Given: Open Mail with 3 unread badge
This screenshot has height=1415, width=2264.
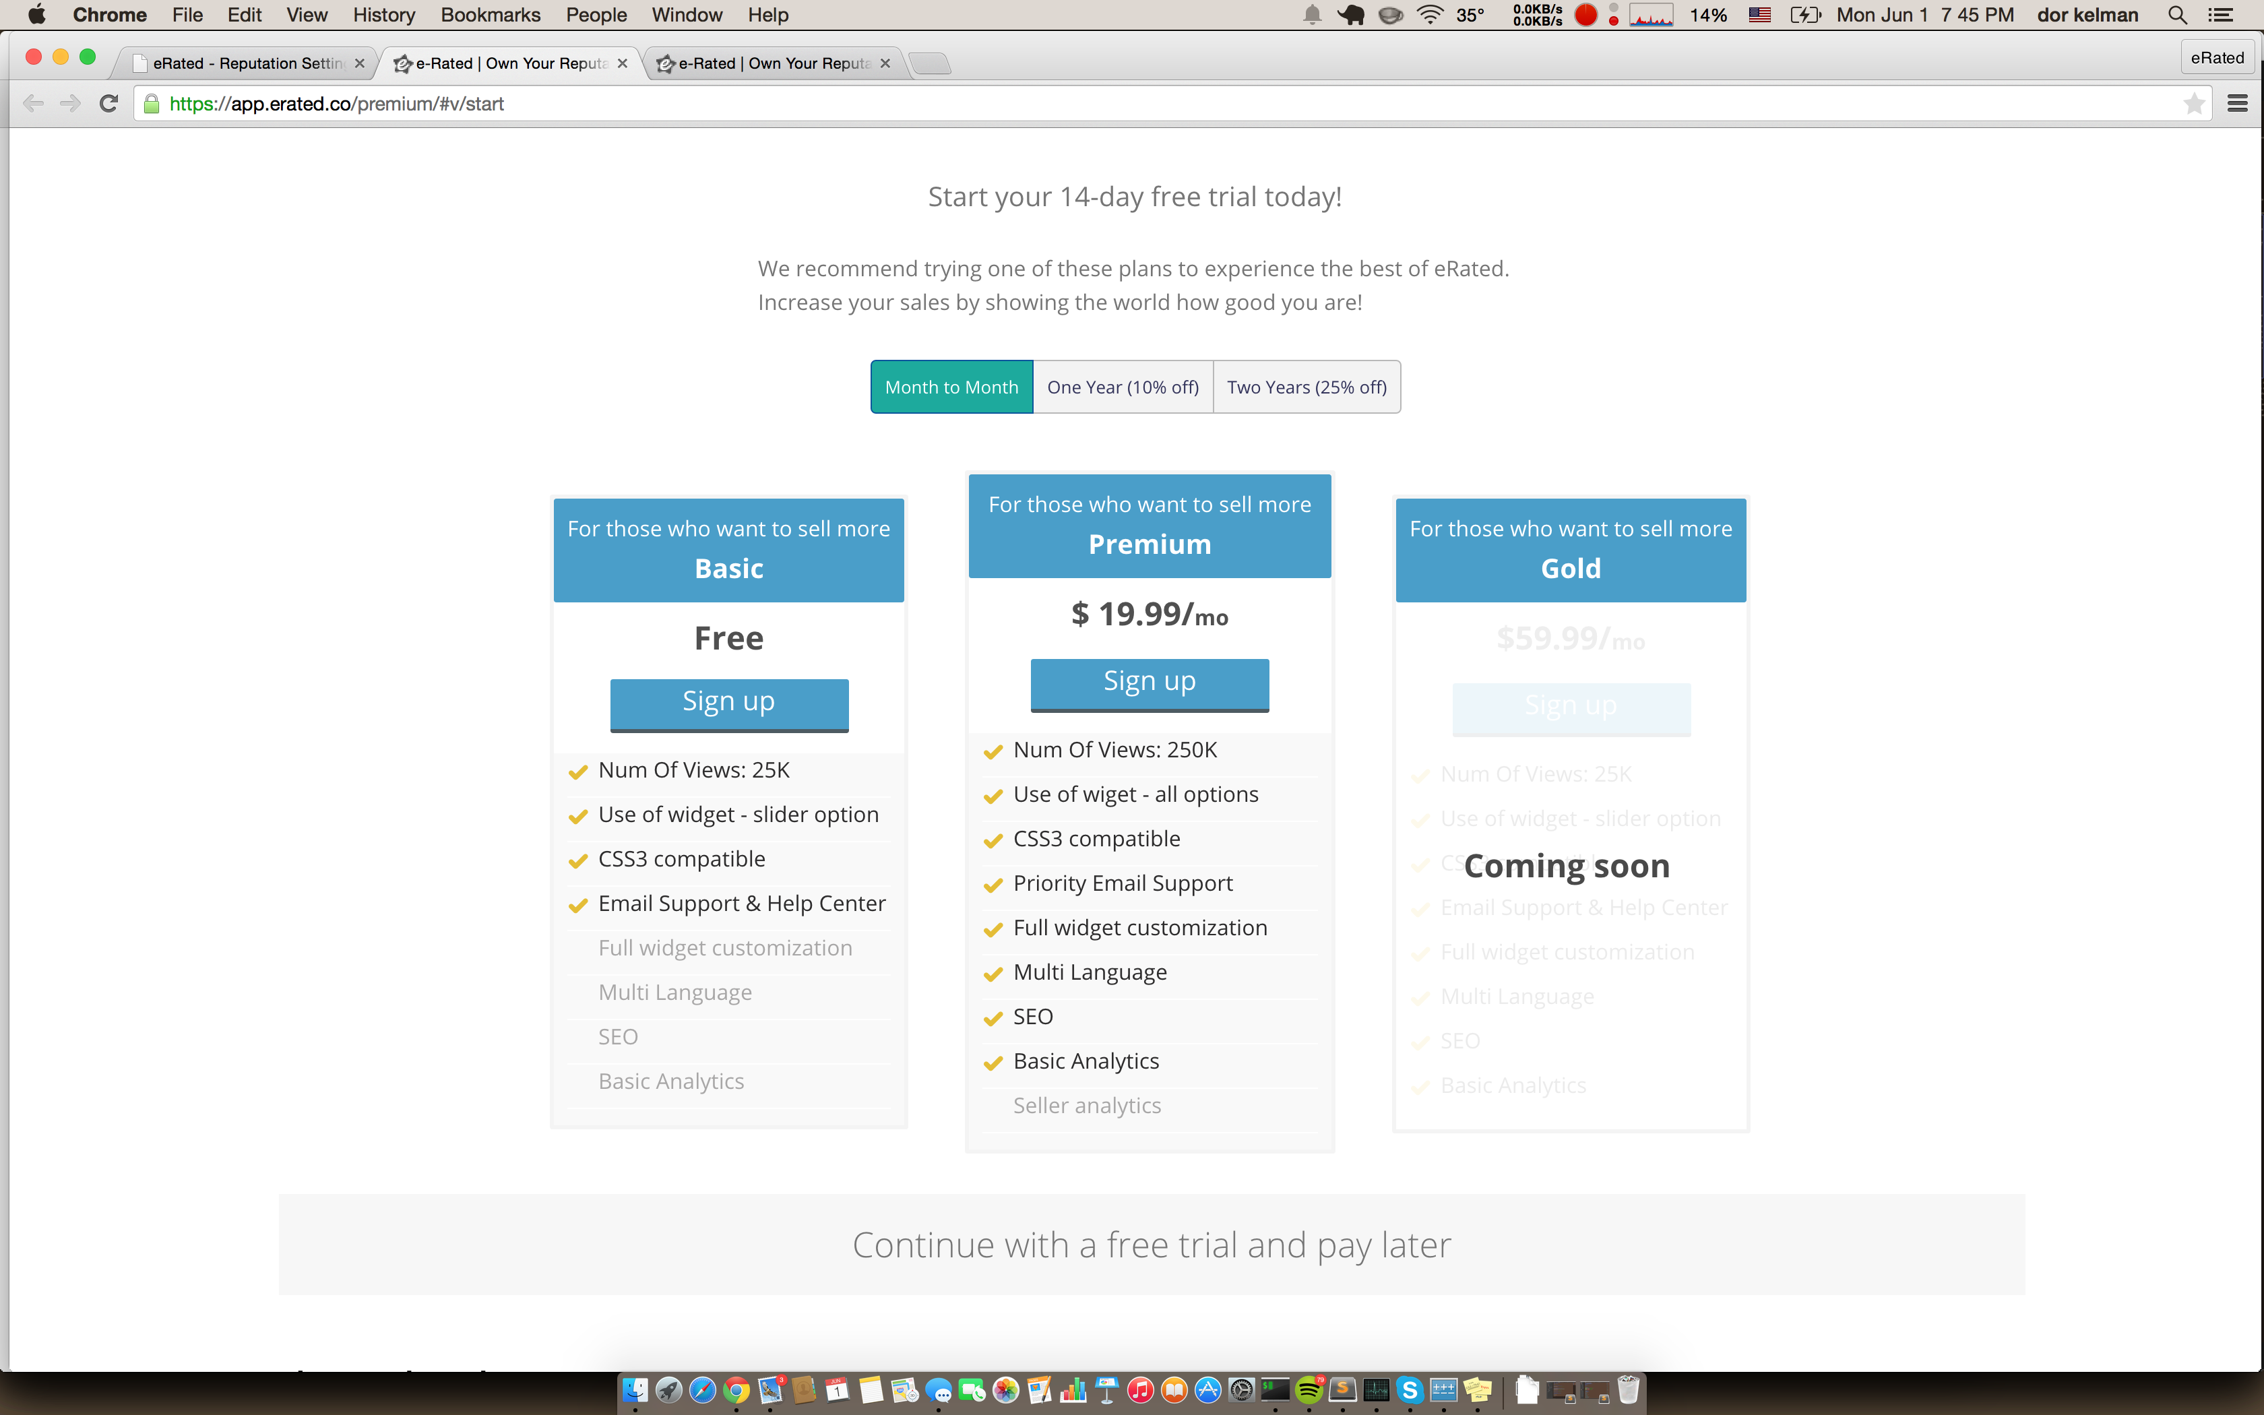Looking at the screenshot, I should 770,1389.
